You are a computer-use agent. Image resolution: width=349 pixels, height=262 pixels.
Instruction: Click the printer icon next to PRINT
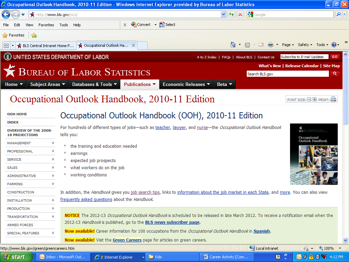click(333, 99)
